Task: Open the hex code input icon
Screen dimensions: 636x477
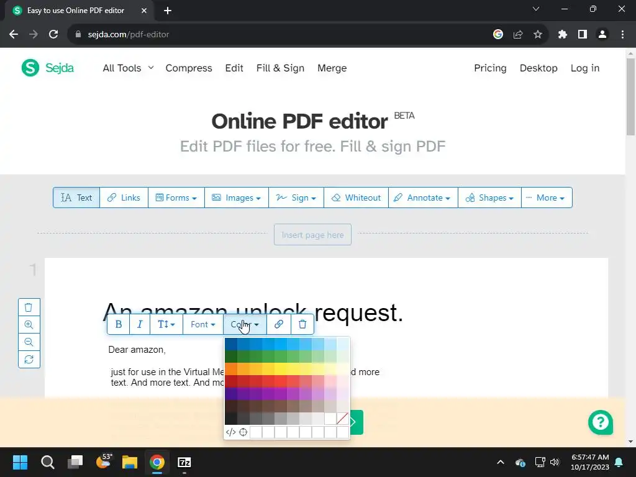Action: [x=230, y=432]
